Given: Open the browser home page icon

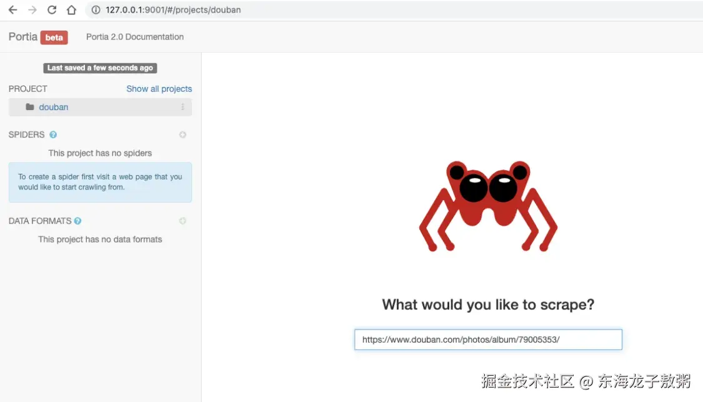Looking at the screenshot, I should point(71,10).
